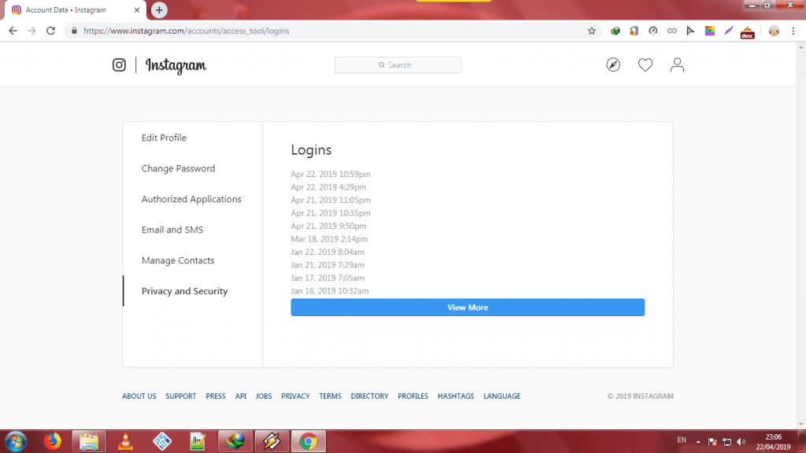Open the Activity heart icon
Viewport: 806px width, 453px height.
(645, 64)
